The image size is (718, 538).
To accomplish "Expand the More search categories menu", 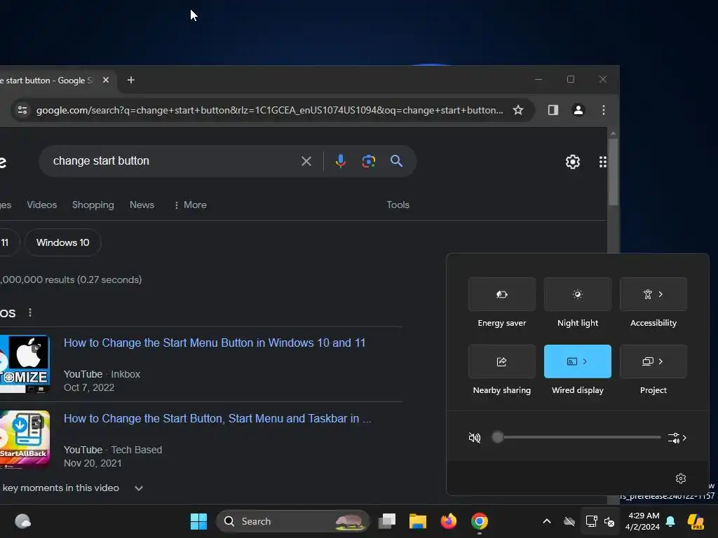I will [x=191, y=205].
